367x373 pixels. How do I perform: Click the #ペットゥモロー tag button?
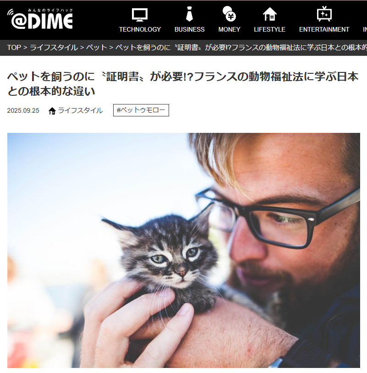pyautogui.click(x=141, y=110)
